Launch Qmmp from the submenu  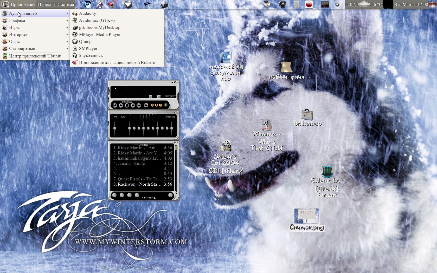[x=117, y=41]
